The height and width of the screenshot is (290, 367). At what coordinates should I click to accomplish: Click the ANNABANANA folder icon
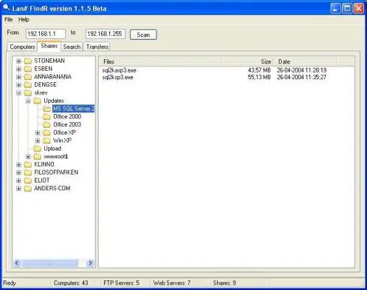(x=28, y=77)
